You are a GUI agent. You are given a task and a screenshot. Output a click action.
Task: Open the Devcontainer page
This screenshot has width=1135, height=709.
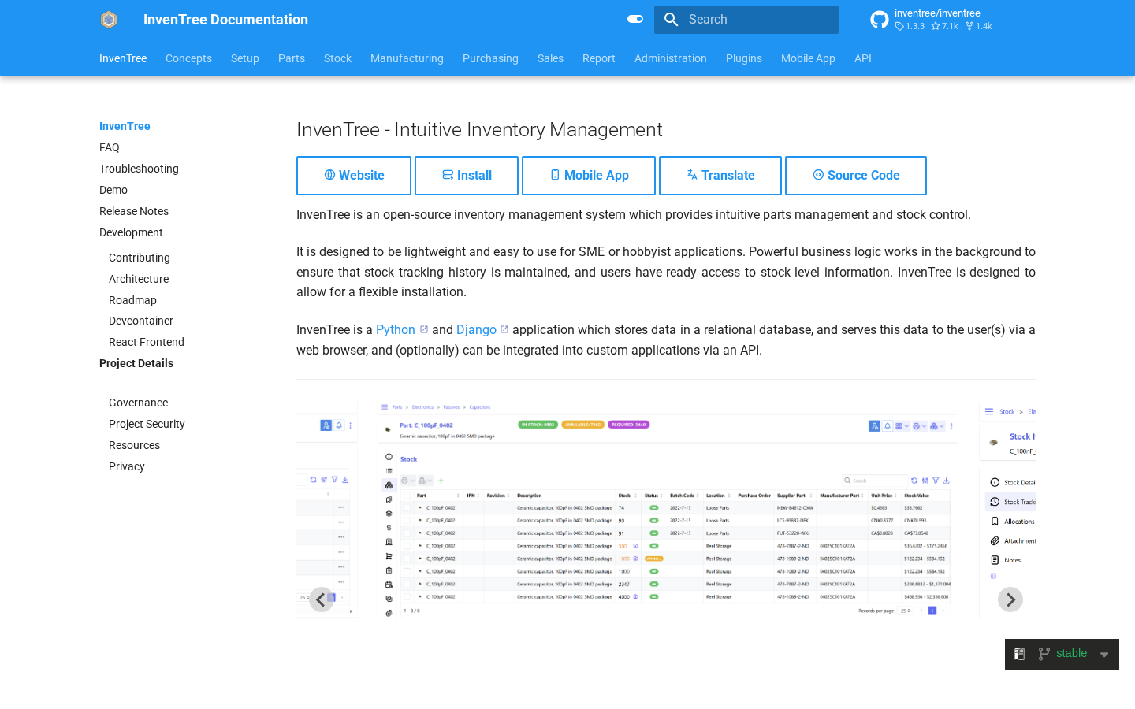click(141, 321)
